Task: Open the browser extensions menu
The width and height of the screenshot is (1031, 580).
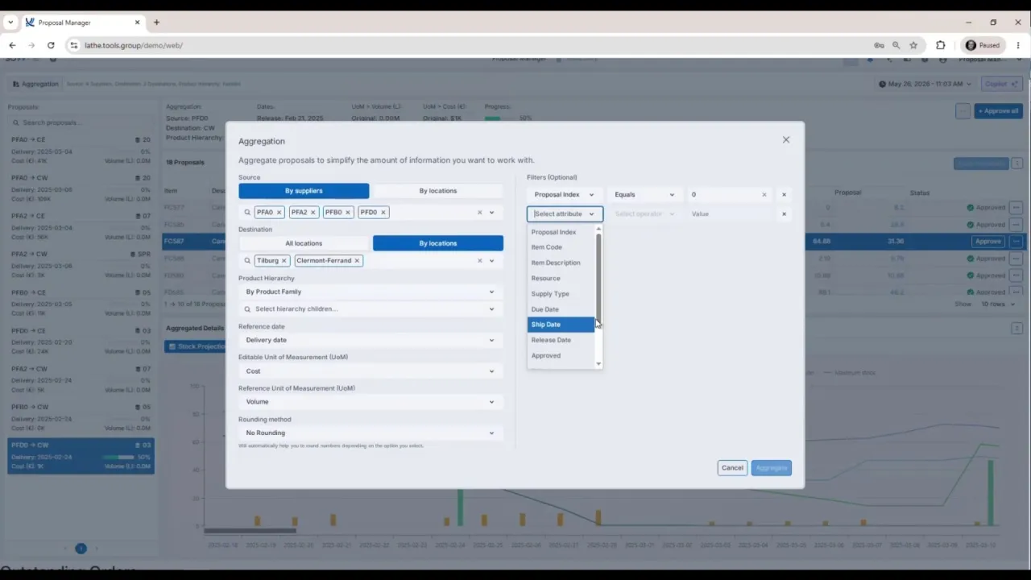Action: 940,45
